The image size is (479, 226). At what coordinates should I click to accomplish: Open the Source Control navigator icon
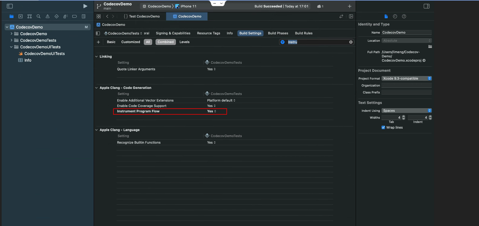[20, 16]
